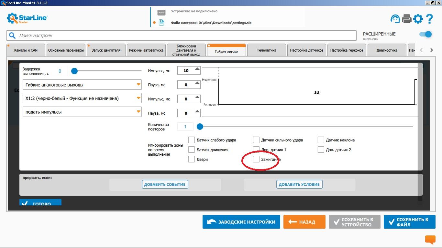This screenshot has width=442, height=248.
Task: Click ЗАВОДСКИЕ НАСТРОЙКИ button
Action: coord(241,222)
